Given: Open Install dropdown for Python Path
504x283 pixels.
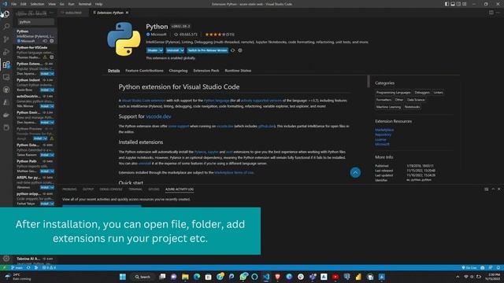Looking at the screenshot, I should click(52, 171).
